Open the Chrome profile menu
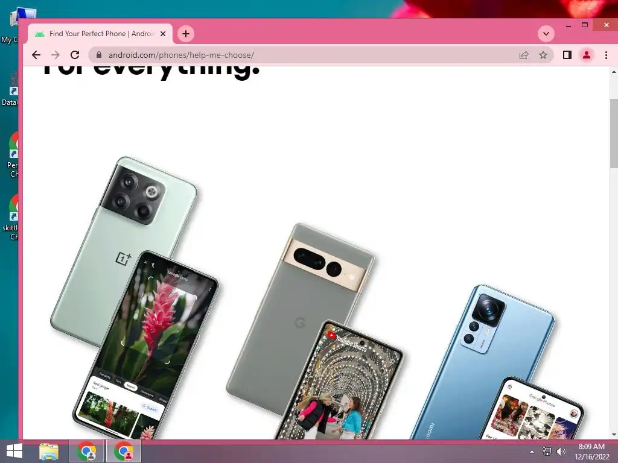This screenshot has height=463, width=618. (x=587, y=55)
